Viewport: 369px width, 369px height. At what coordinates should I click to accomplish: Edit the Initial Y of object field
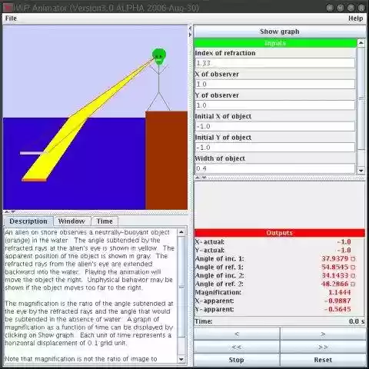[x=275, y=148]
